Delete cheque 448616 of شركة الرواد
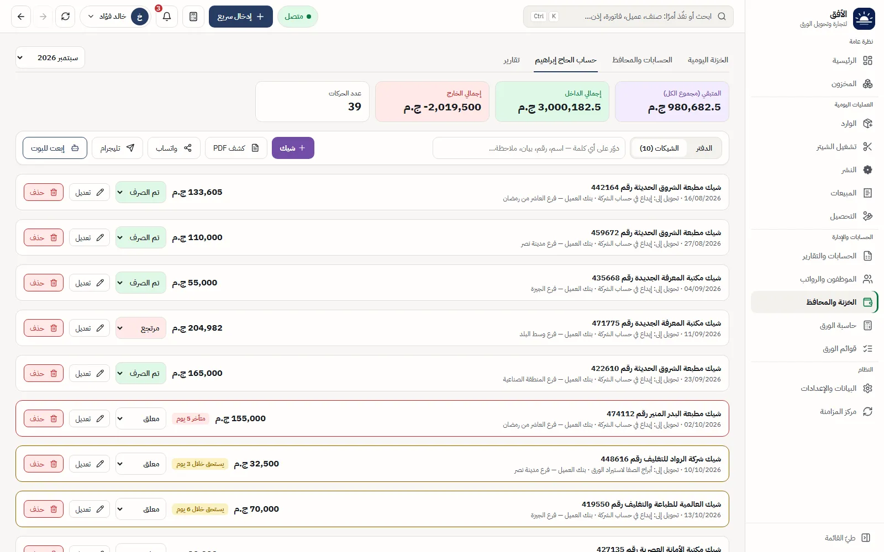Screen dimensions: 884x552 [44, 464]
